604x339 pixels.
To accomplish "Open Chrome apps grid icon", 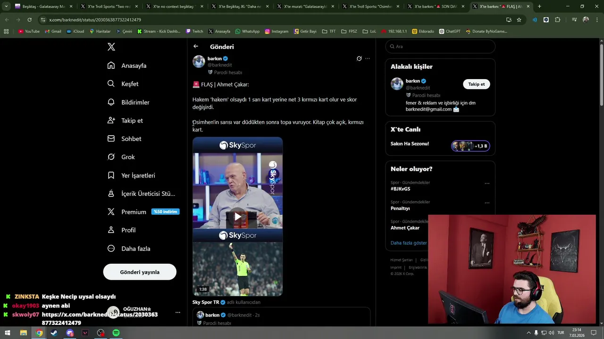I will (x=6, y=32).
